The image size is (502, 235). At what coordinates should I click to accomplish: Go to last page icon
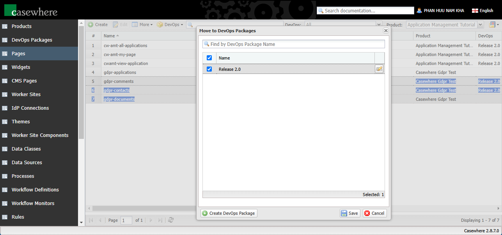click(160, 220)
